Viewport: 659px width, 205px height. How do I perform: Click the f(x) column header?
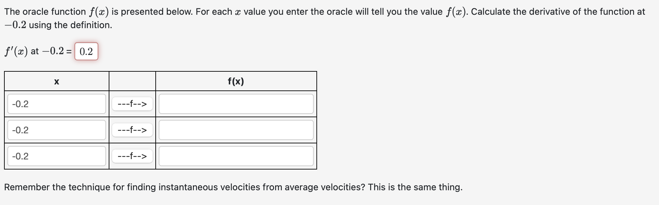[x=236, y=81]
